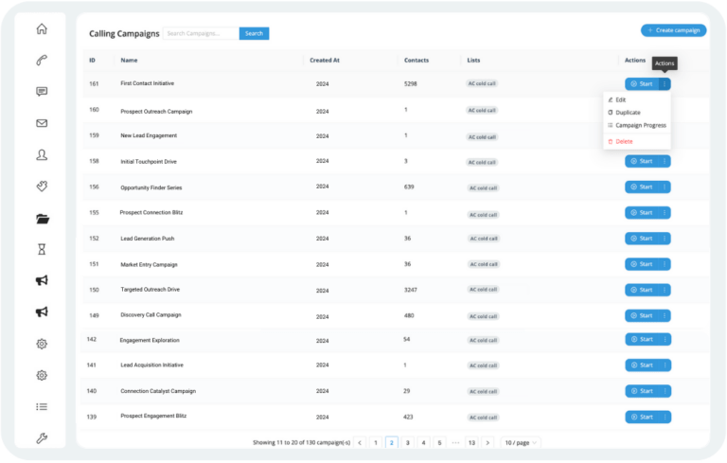Click the Search button
The width and height of the screenshot is (727, 463).
pos(254,33)
